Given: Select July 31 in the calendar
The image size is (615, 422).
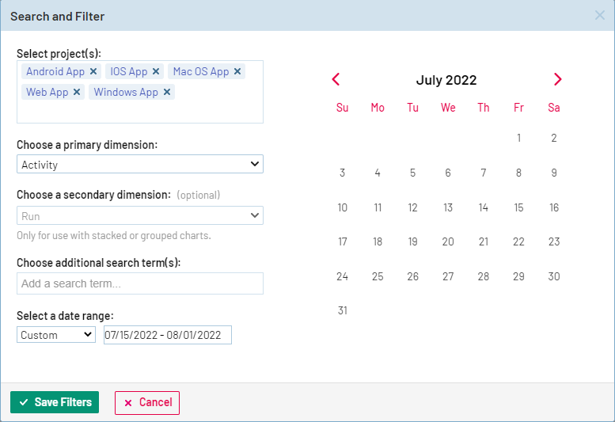Looking at the screenshot, I should point(342,310).
